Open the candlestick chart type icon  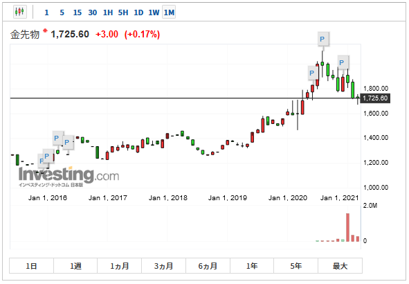(20, 12)
